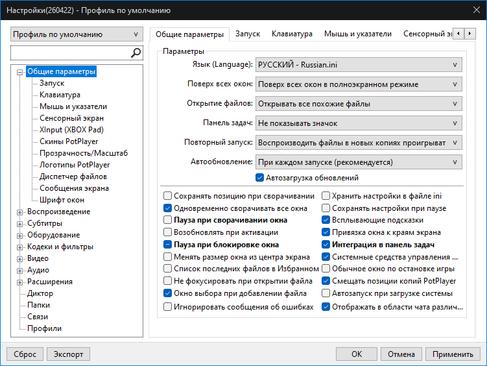This screenshot has width=487, height=366.
Task: Select Профили in settings tree
Action: tap(44, 328)
